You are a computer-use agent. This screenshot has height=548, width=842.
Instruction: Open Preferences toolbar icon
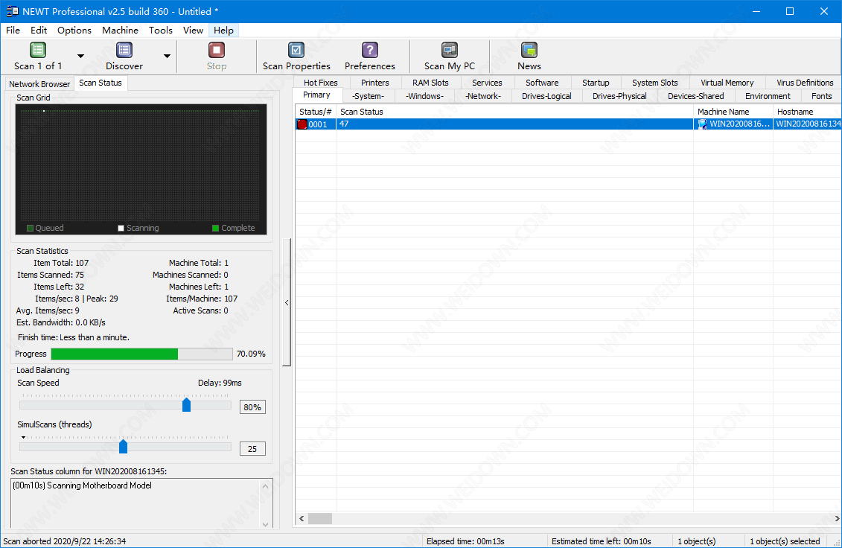coord(369,51)
